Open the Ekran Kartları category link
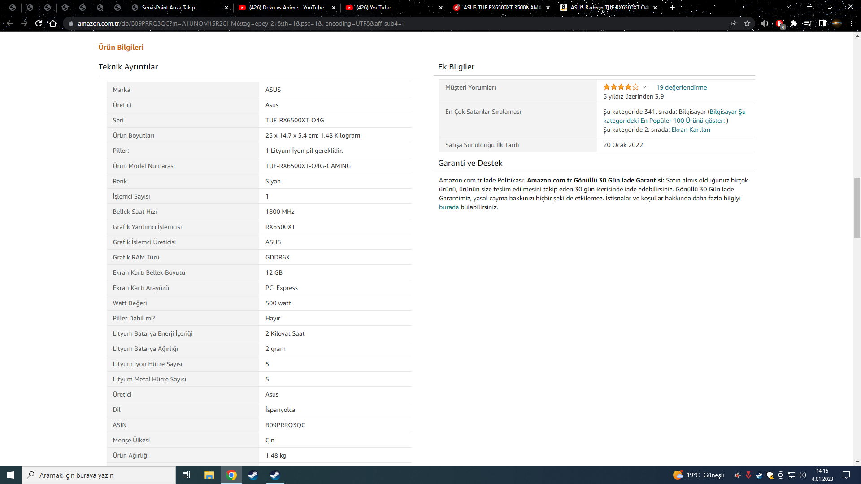The image size is (861, 484). pos(691,130)
